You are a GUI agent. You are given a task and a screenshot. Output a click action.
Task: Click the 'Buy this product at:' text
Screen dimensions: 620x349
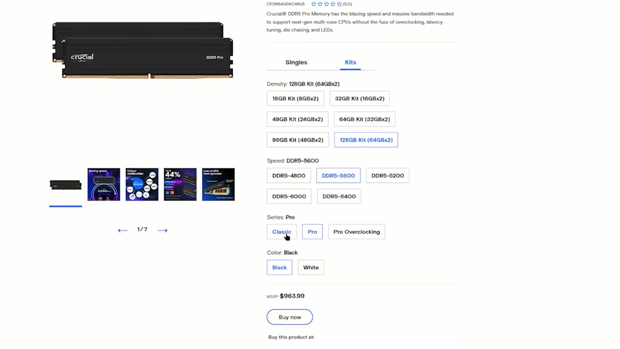pos(291,337)
